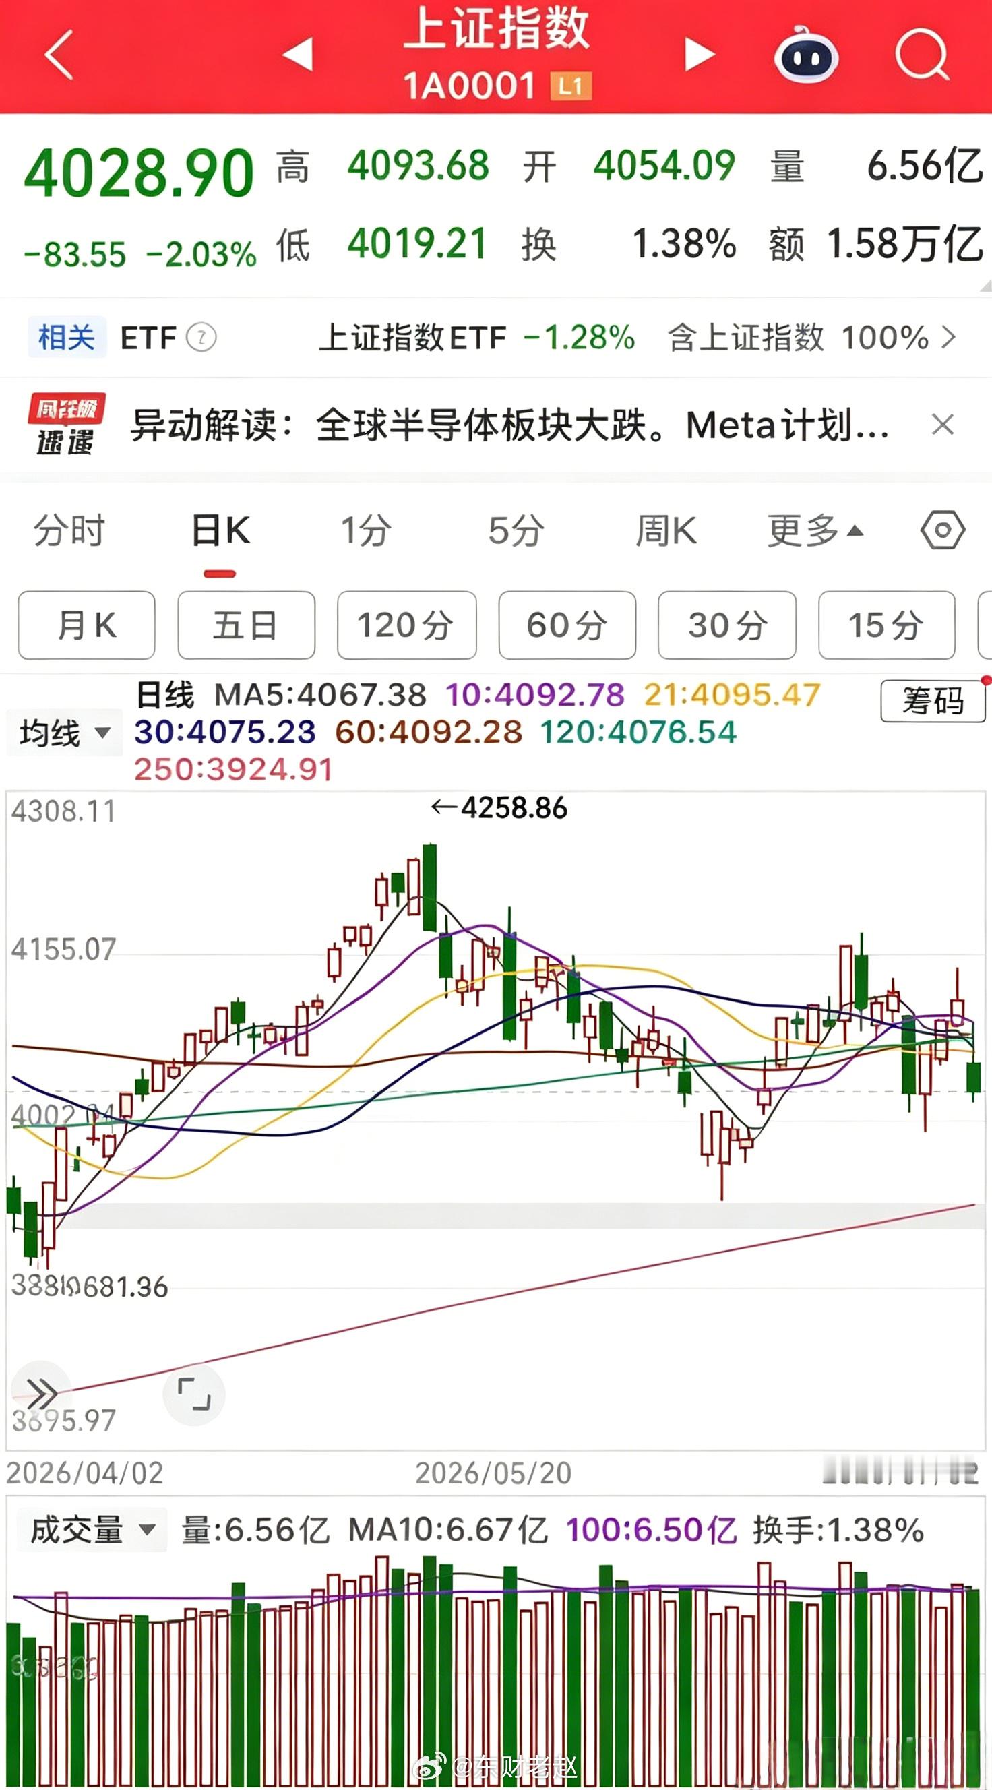Screen dimensions: 992x1790
Task: Select the 120分 period button
Action: coord(407,625)
